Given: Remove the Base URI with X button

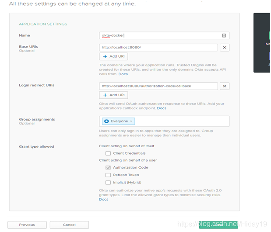Looking at the screenshot, I should [224, 48].
